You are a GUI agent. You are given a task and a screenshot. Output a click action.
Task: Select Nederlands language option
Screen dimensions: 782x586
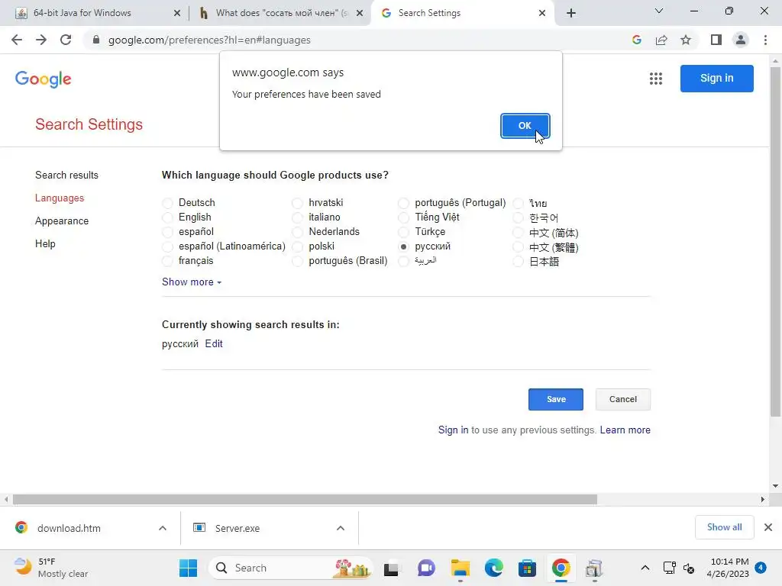tap(297, 232)
